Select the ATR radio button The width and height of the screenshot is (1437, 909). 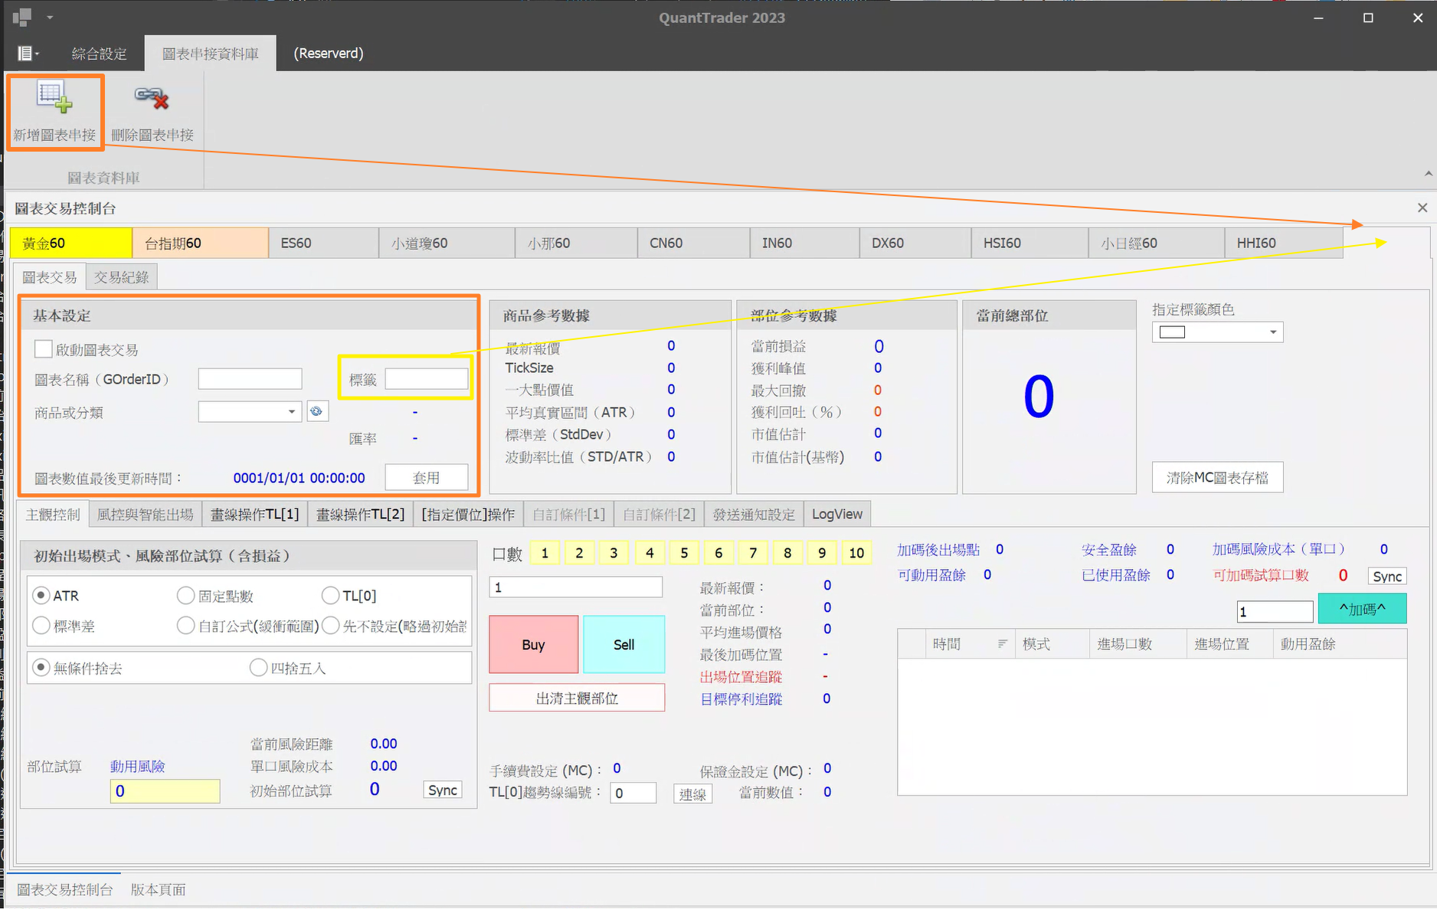click(41, 595)
